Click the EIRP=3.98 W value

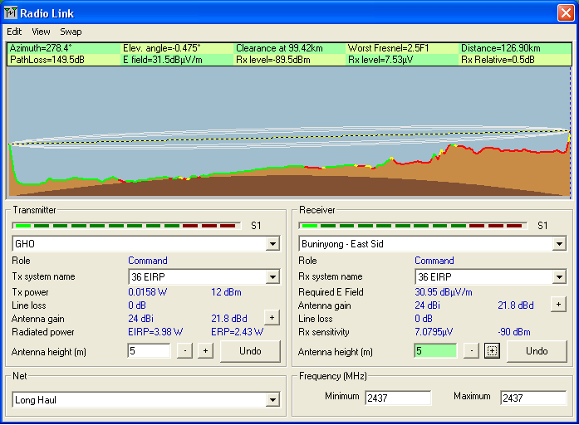coord(155,332)
